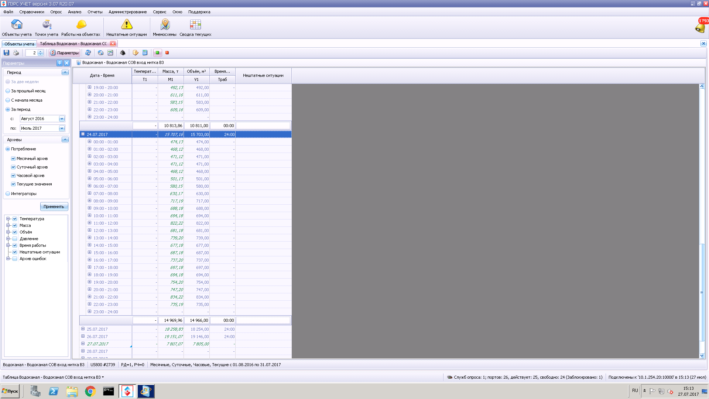Open the Таблица Водоканал window dropdown in status bar
This screenshot has height=399, width=709.
click(53, 377)
